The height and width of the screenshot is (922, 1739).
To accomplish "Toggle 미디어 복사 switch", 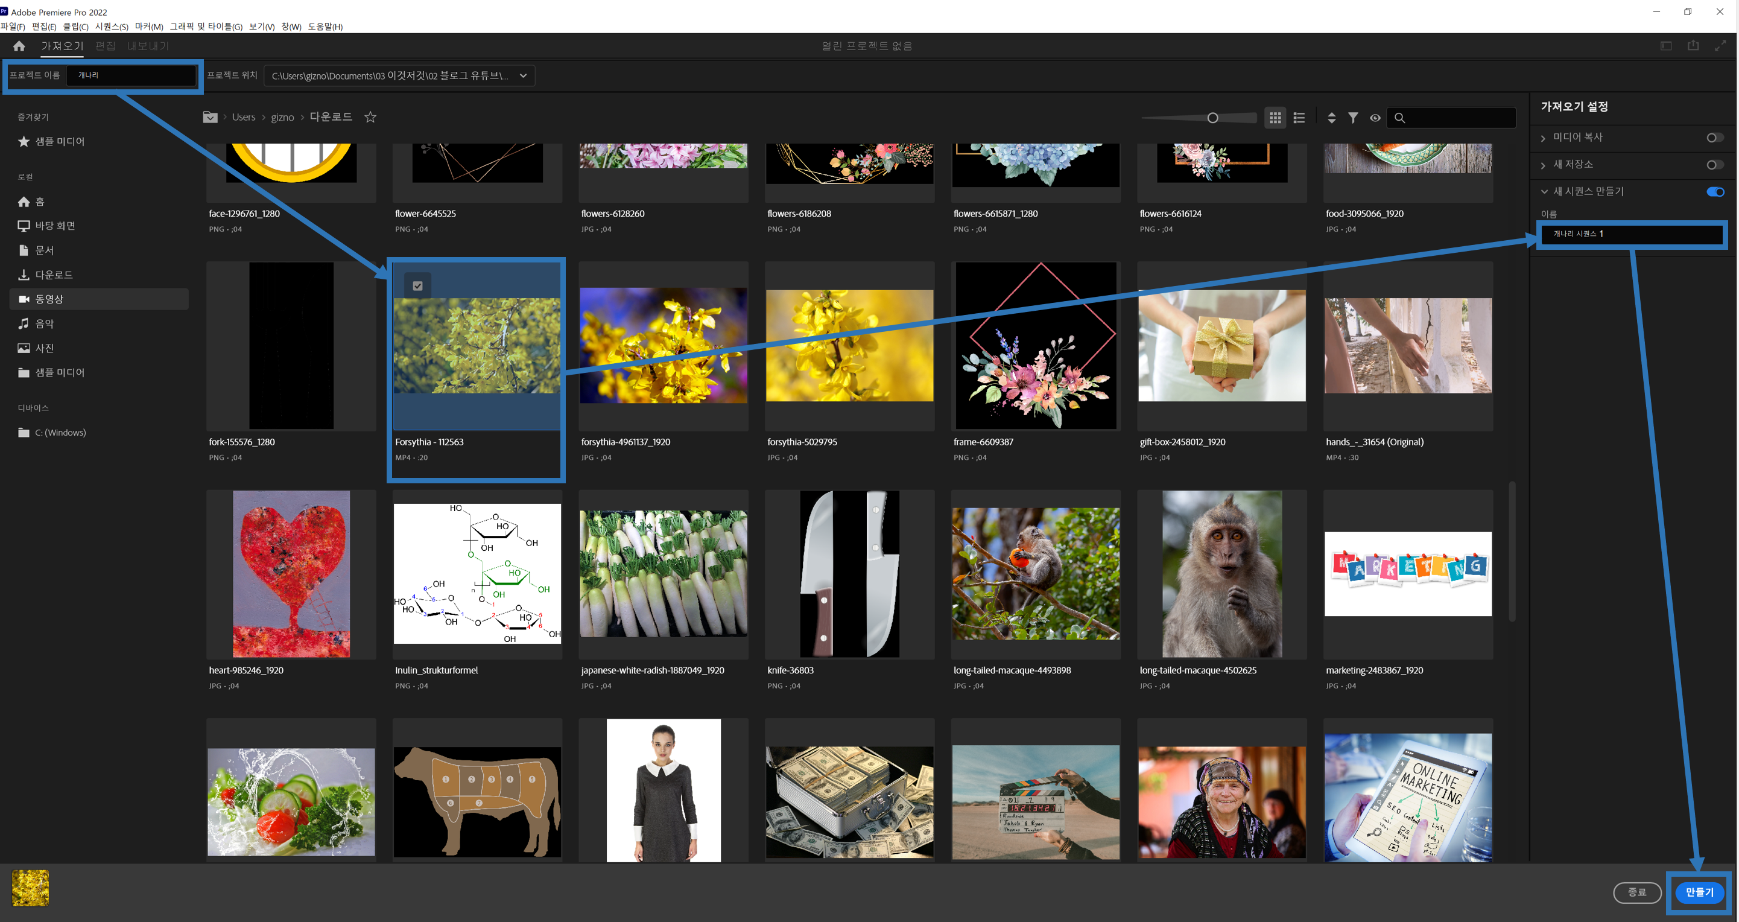I will (x=1715, y=138).
